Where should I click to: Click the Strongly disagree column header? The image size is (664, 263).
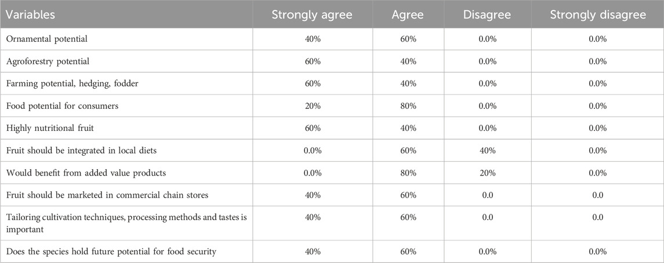click(x=597, y=14)
